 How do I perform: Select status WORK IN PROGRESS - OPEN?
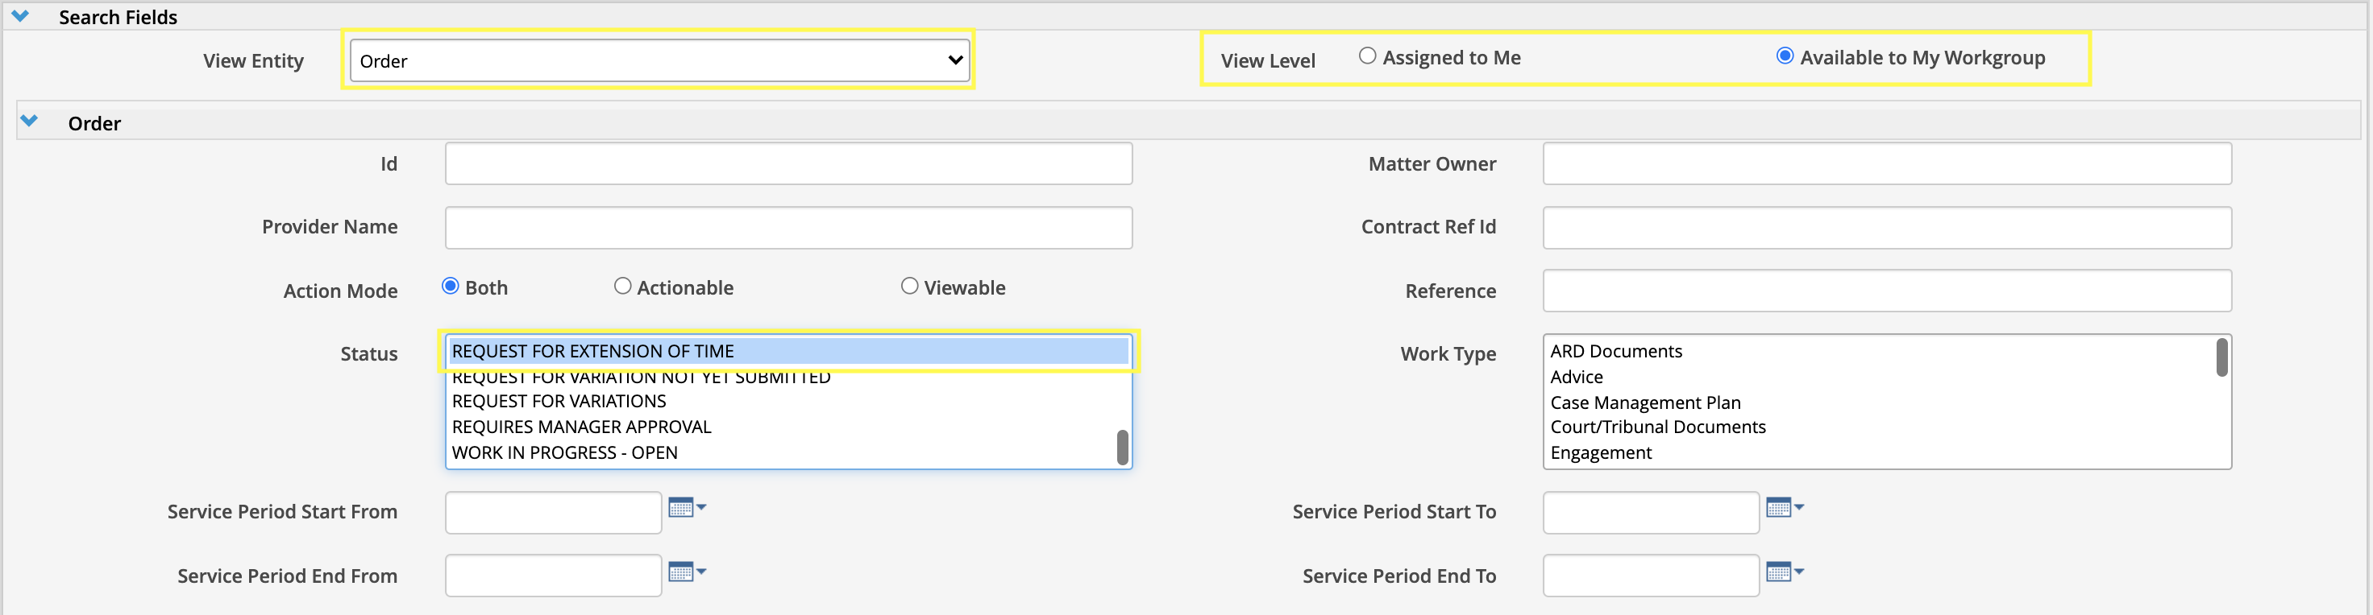coord(781,453)
